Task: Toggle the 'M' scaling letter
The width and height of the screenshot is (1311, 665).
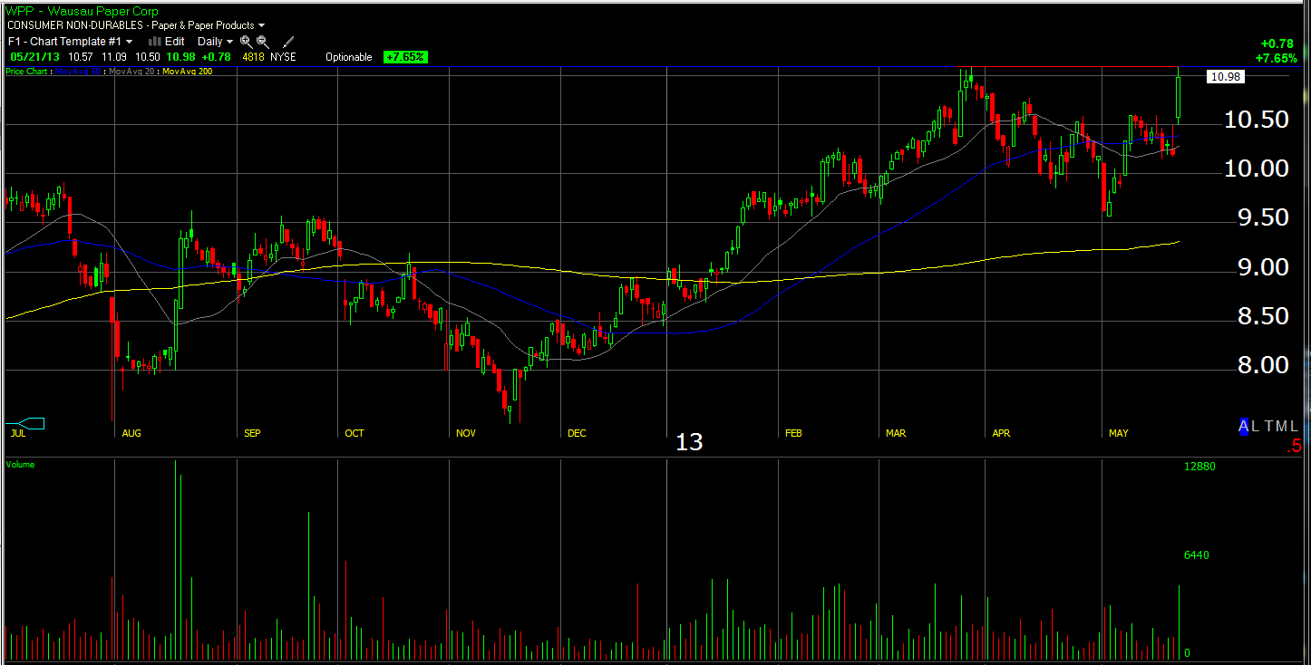Action: (x=1281, y=426)
